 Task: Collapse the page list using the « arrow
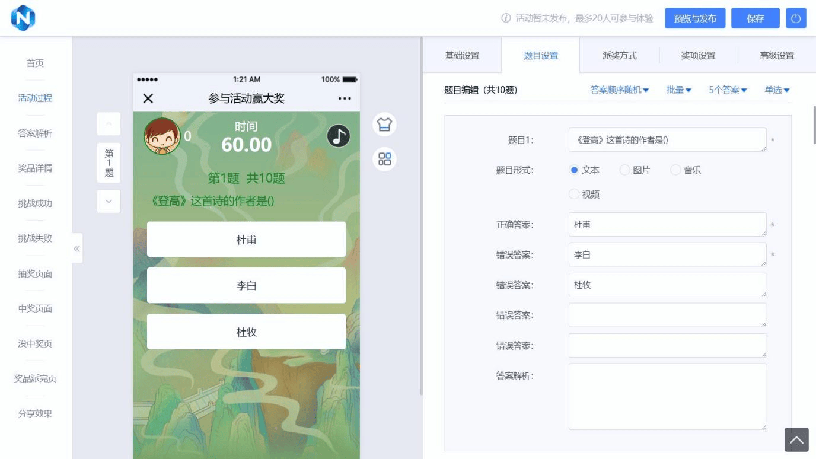click(76, 248)
